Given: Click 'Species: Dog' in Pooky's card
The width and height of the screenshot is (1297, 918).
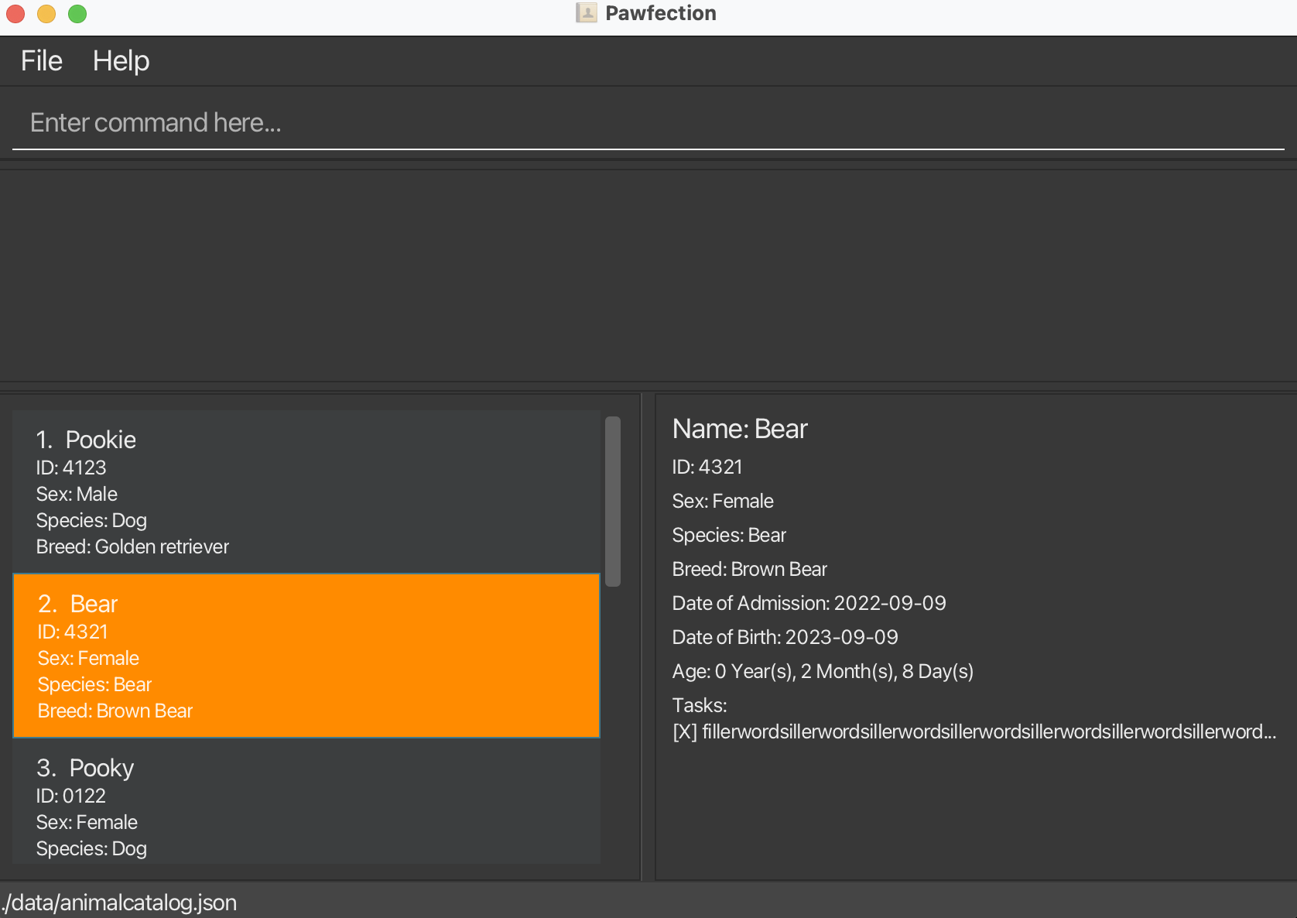Looking at the screenshot, I should click(91, 848).
